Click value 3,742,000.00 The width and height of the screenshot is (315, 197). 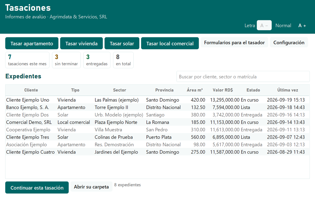[x=226, y=115]
